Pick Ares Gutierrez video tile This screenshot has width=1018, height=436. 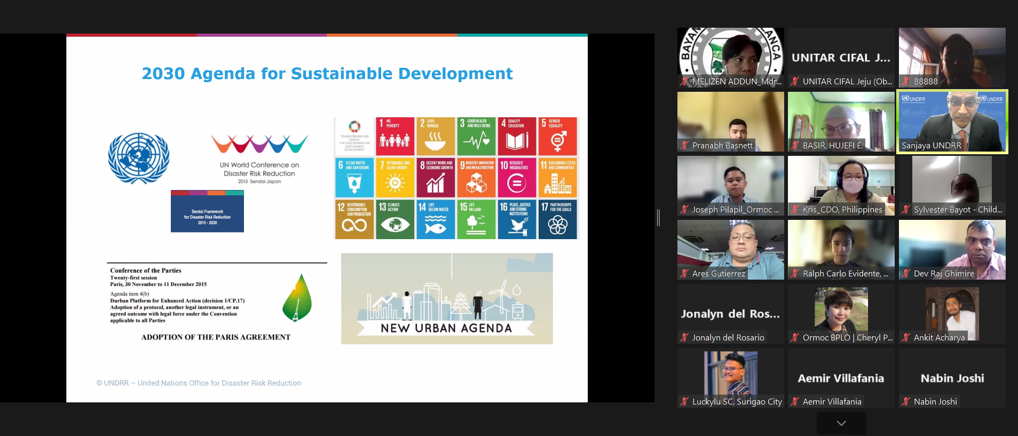(x=731, y=250)
